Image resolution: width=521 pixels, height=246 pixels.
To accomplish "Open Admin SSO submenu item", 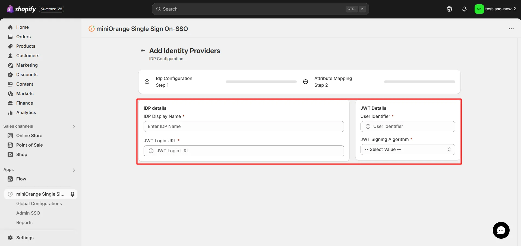I will (x=28, y=213).
